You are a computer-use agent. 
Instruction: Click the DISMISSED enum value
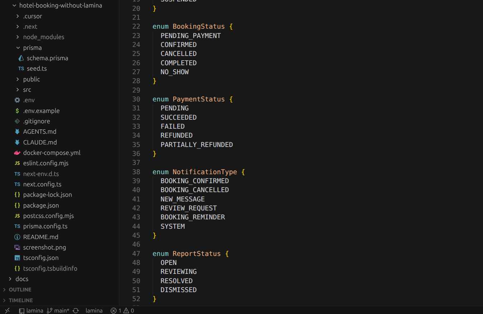pos(178,290)
